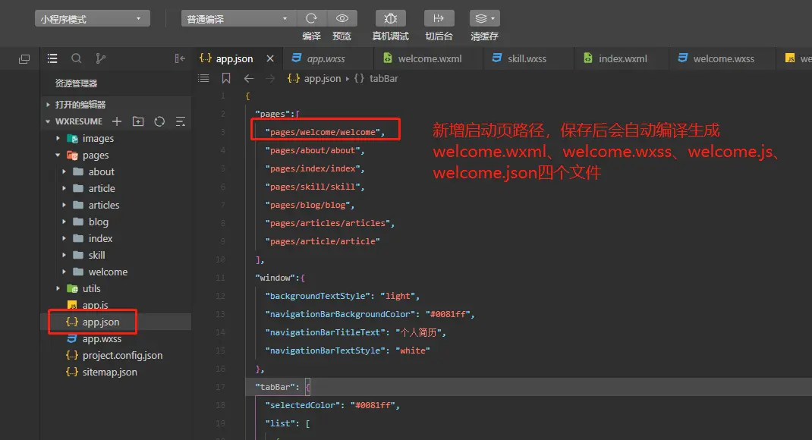Expand the article folder

click(x=116, y=188)
